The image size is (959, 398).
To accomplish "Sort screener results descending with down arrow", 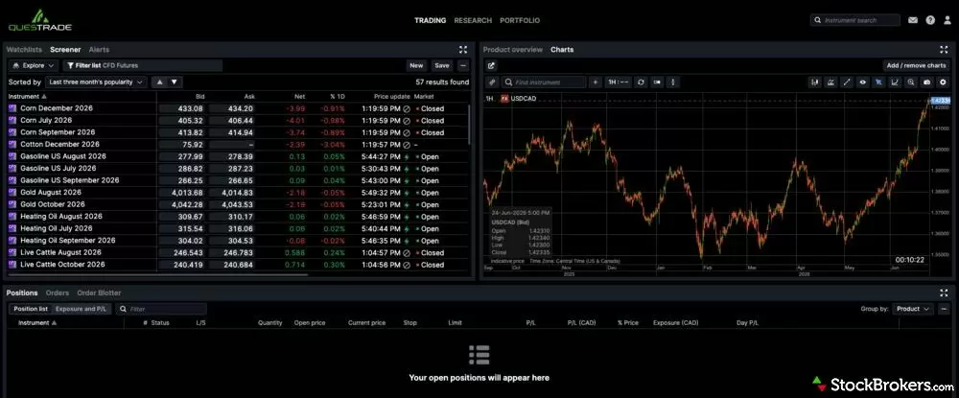I will [x=175, y=82].
